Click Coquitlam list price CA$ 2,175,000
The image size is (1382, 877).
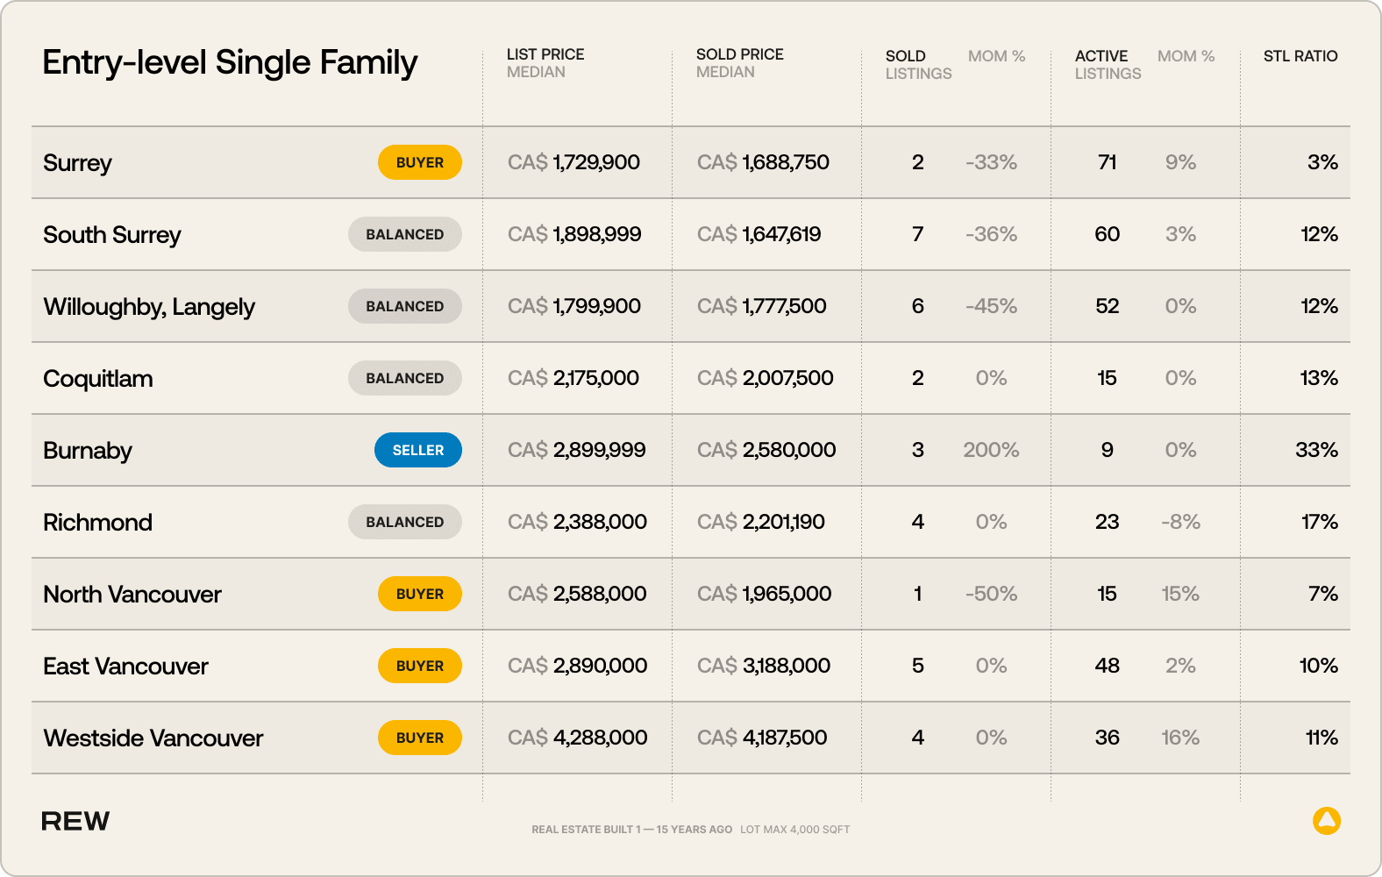pos(573,378)
